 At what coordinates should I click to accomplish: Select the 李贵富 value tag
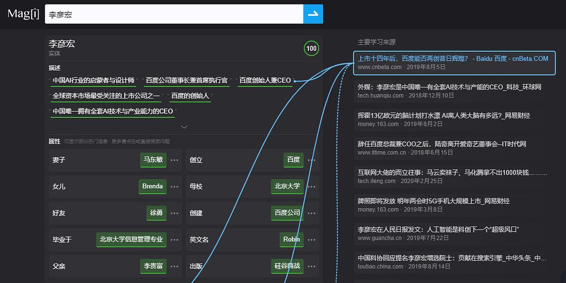154,266
